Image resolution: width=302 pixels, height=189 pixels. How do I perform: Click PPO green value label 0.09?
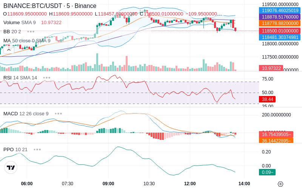pyautogui.click(x=267, y=172)
